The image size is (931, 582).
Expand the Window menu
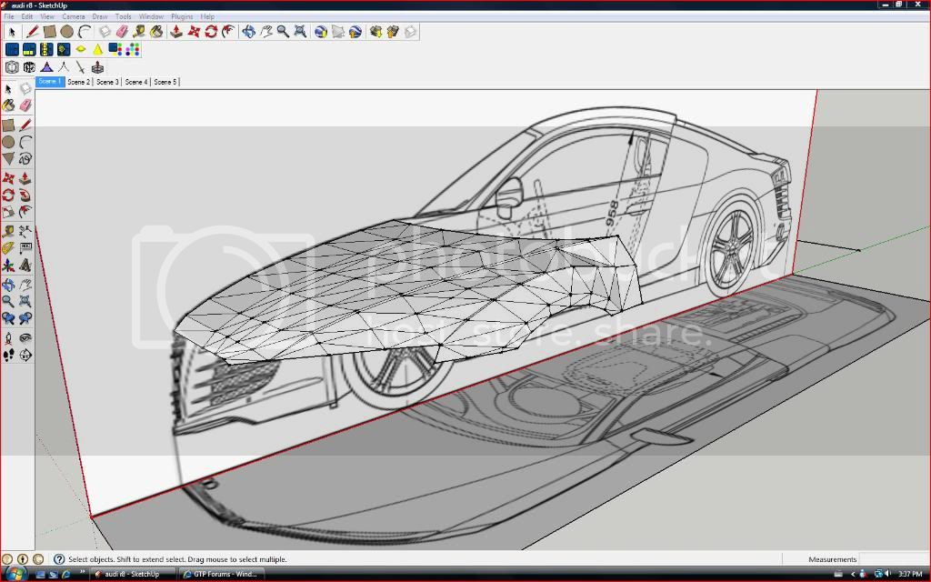click(151, 16)
